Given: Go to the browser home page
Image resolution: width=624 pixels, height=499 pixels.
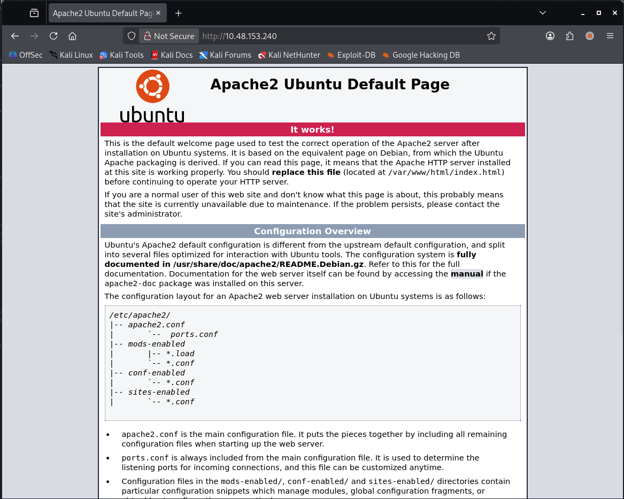Looking at the screenshot, I should tap(73, 36).
